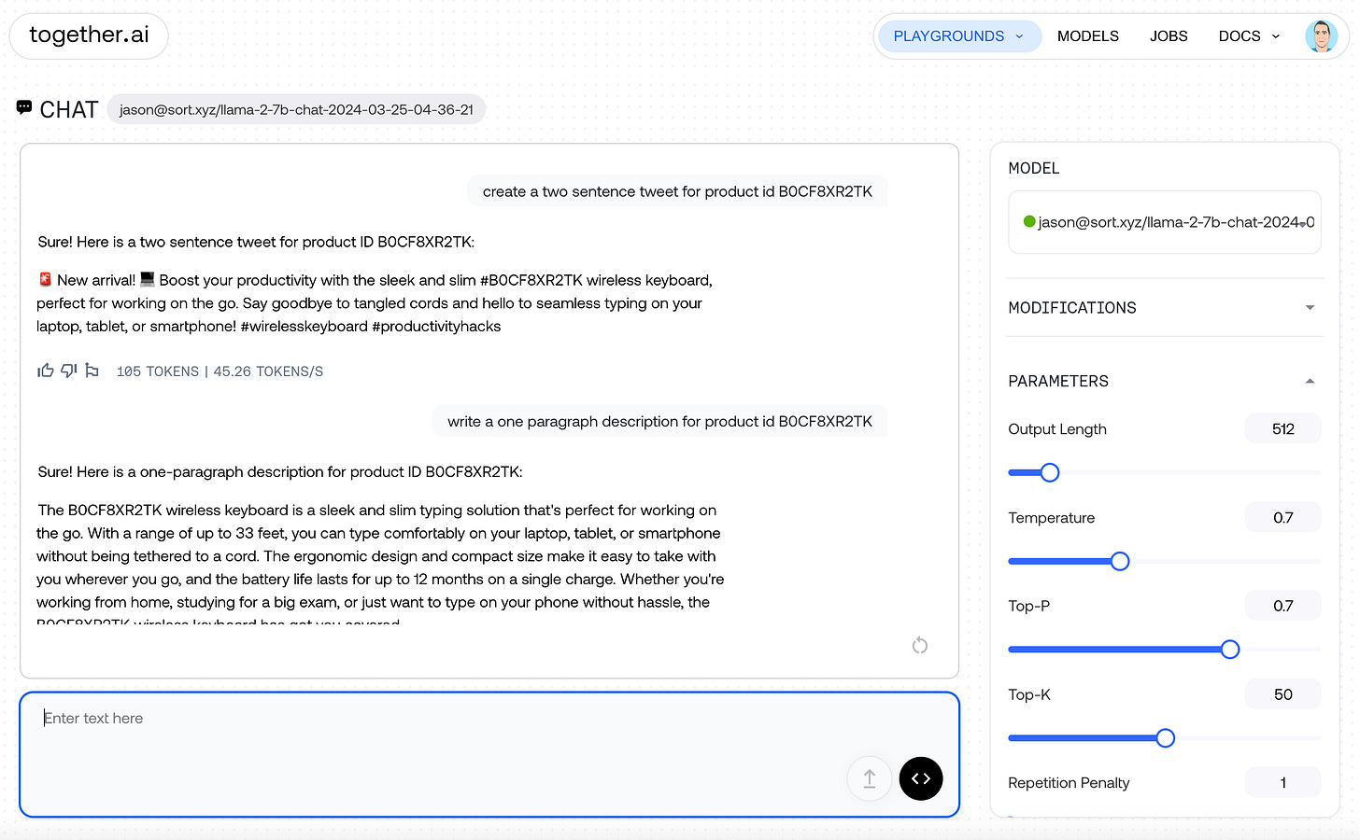Click the upload arrow button
This screenshot has width=1360, height=840.
pyautogui.click(x=870, y=778)
